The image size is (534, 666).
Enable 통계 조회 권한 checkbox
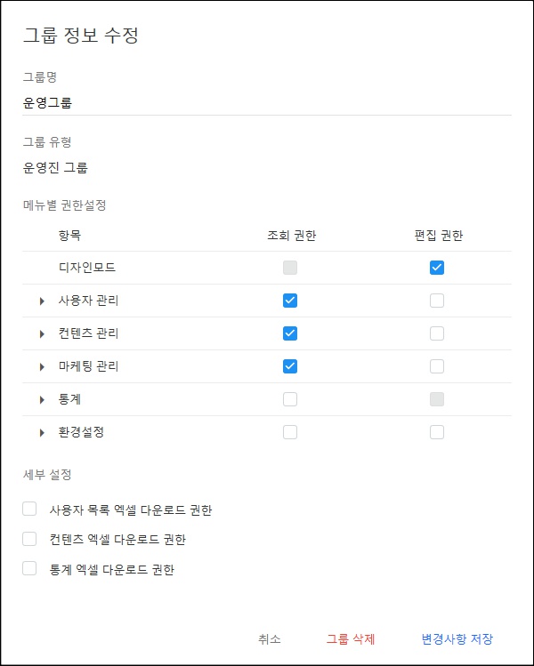[x=290, y=399]
